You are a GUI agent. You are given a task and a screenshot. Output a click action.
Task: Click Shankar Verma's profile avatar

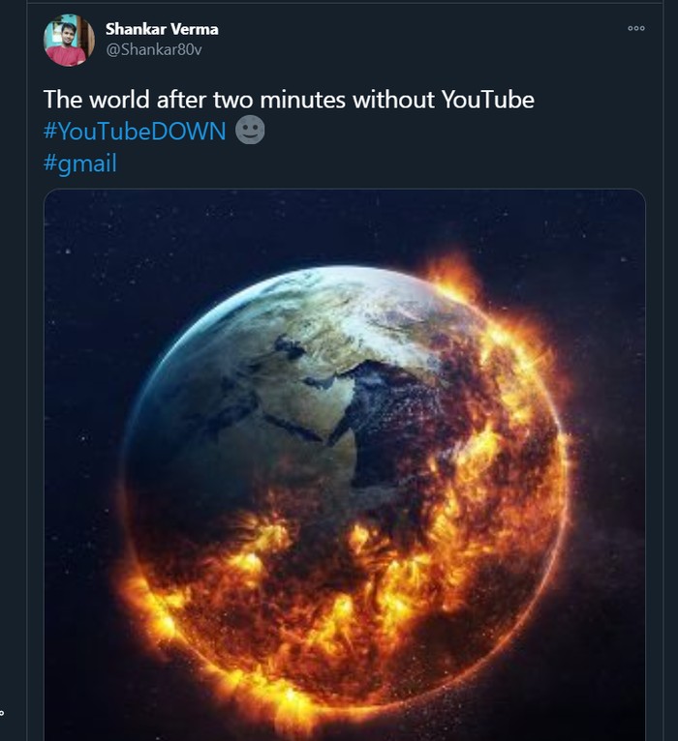coord(68,41)
